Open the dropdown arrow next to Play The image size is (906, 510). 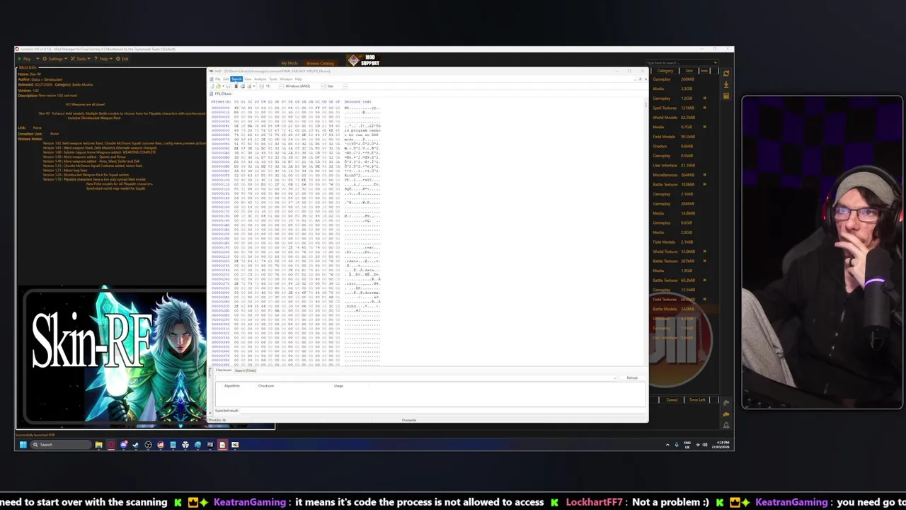pyautogui.click(x=38, y=59)
